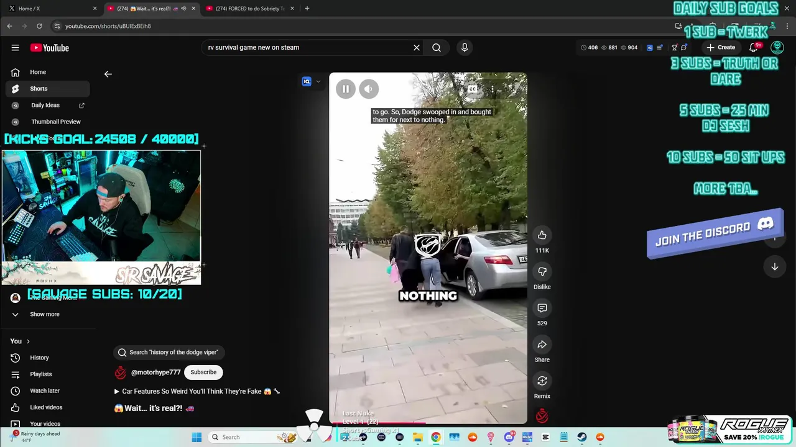The image size is (796, 447).
Task: Click the install app icon in address bar
Action: point(678,26)
